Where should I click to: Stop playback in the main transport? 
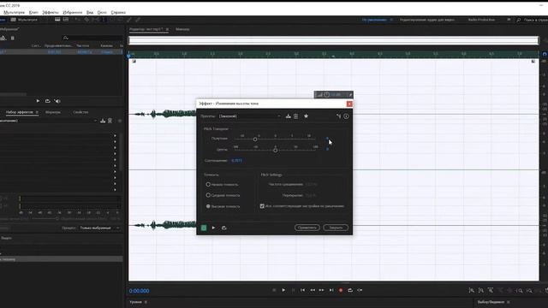coord(274,290)
